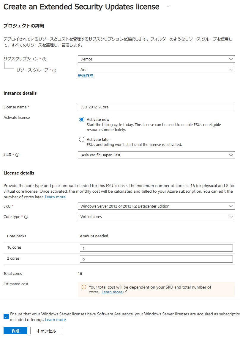The height and width of the screenshot is (338, 240).
Task: Open the サブスクリプション dropdown showing Demos
Action: [x=156, y=59]
